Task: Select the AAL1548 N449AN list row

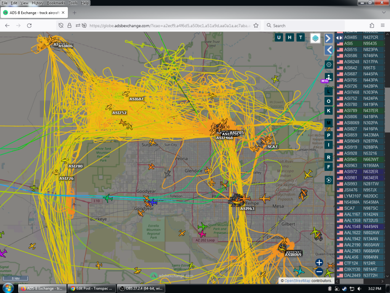Action: tap(360, 227)
